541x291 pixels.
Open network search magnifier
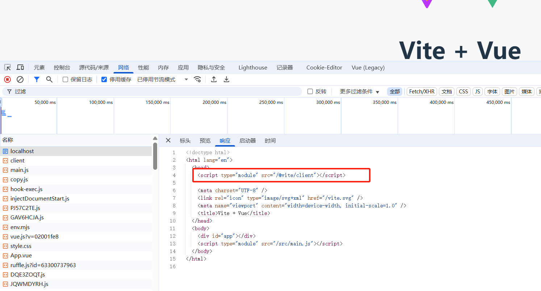pyautogui.click(x=49, y=79)
